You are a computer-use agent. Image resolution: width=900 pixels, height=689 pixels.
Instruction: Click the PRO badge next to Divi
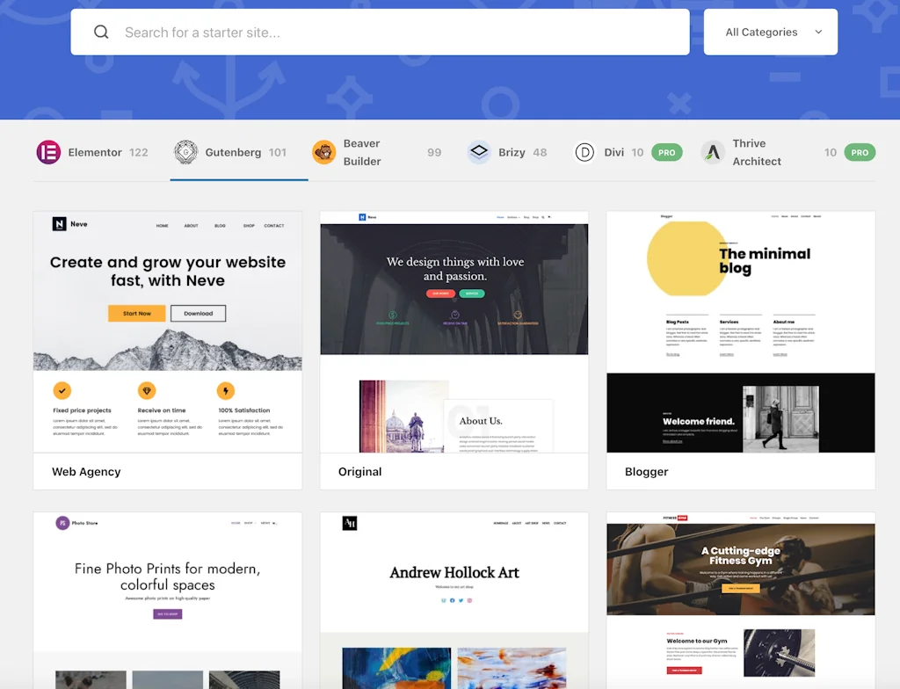pyautogui.click(x=666, y=151)
